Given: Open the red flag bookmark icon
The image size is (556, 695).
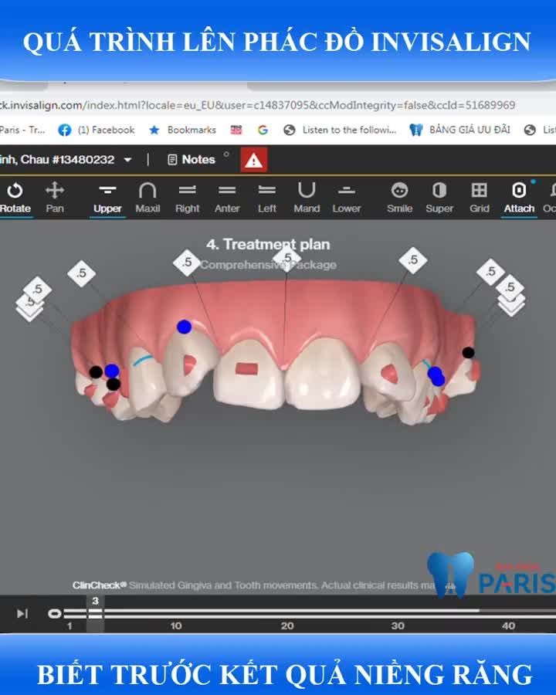Looking at the screenshot, I should 236,130.
